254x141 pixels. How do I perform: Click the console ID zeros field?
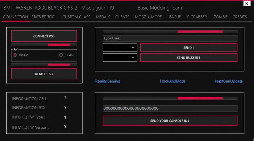170,108
